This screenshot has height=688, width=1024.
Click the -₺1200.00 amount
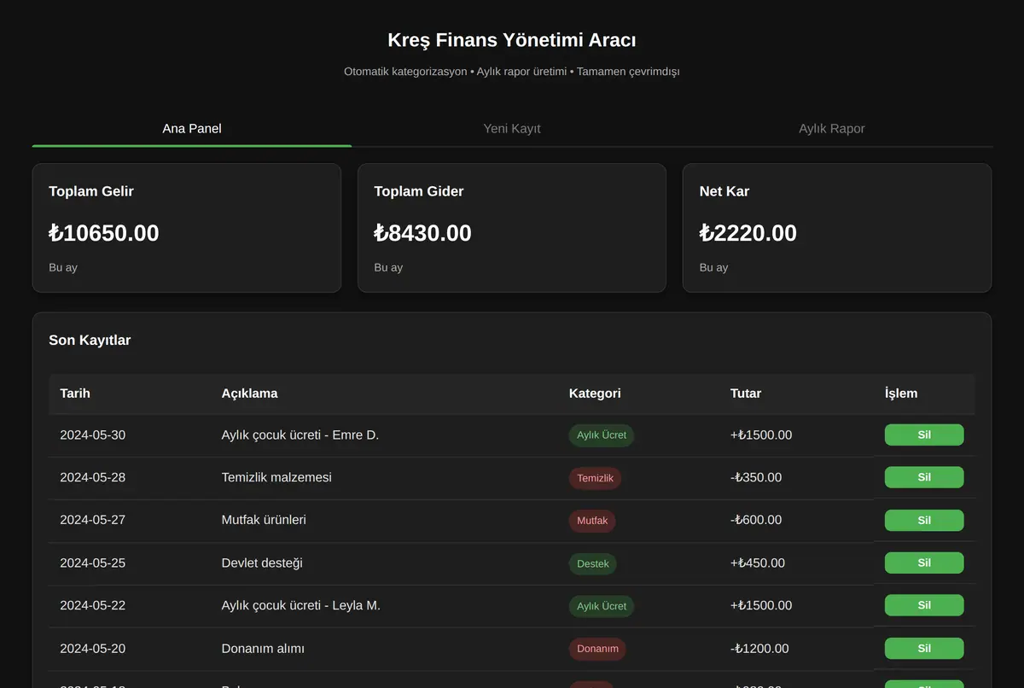pyautogui.click(x=759, y=648)
